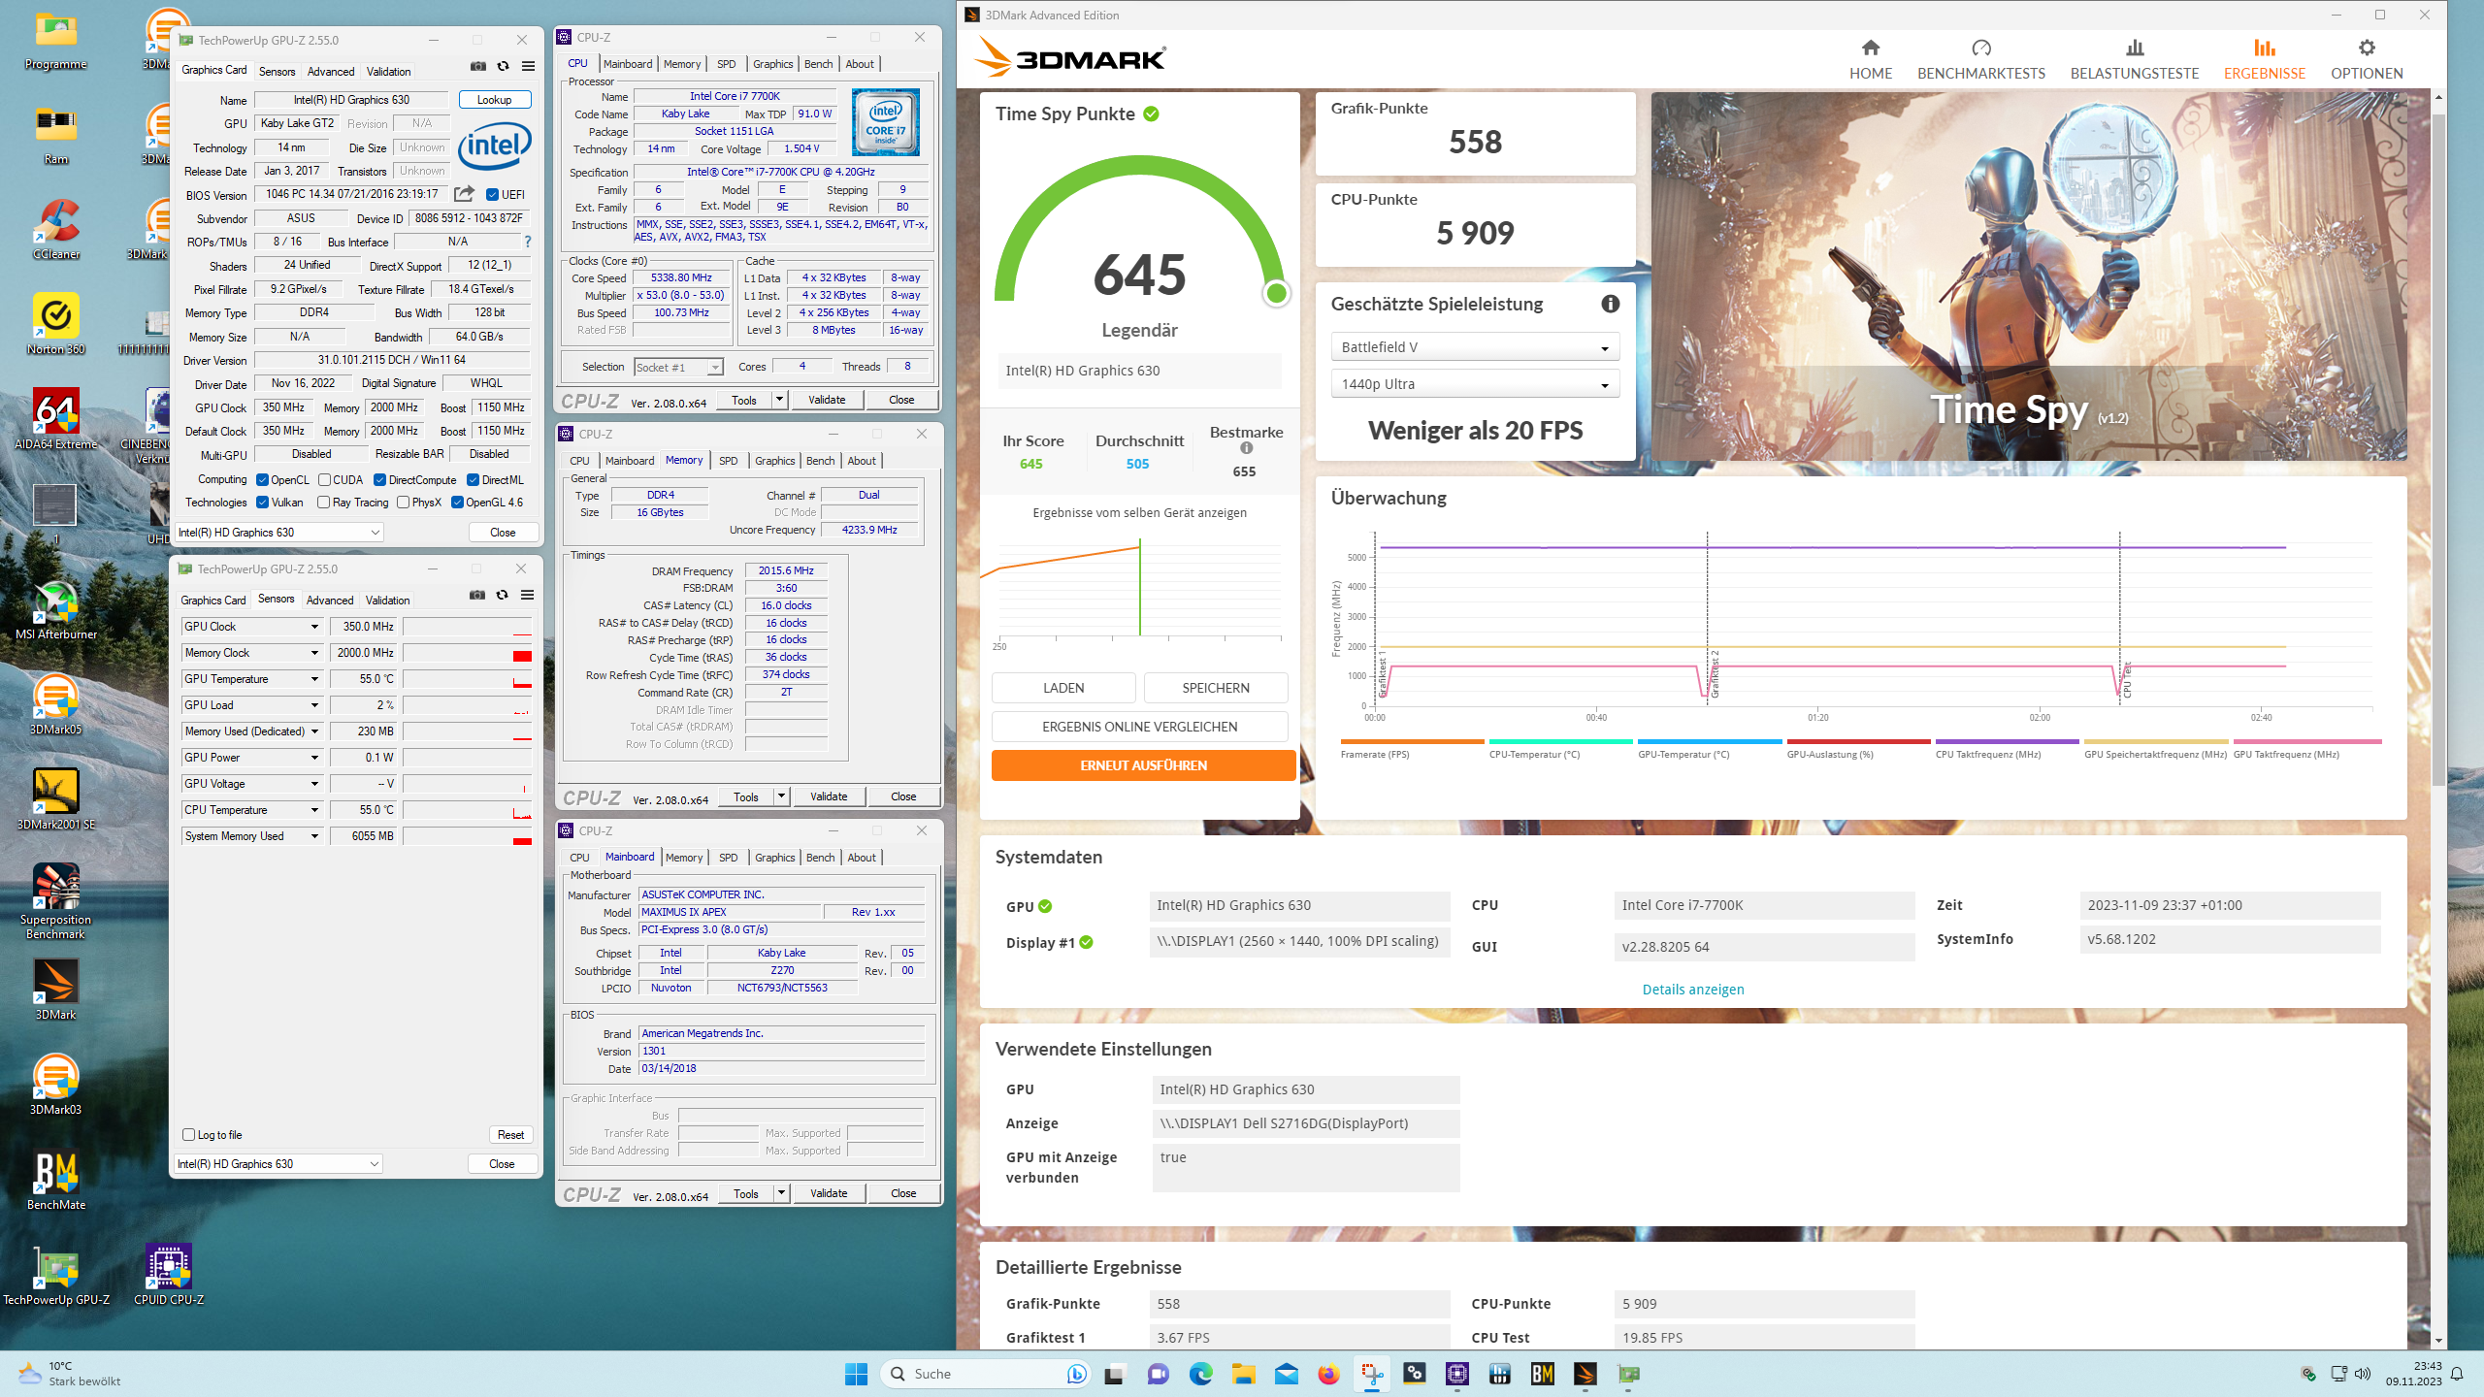Image resolution: width=2484 pixels, height=1397 pixels.
Task: Open MSI Afterburner desktop shortcut
Action: coord(56,611)
